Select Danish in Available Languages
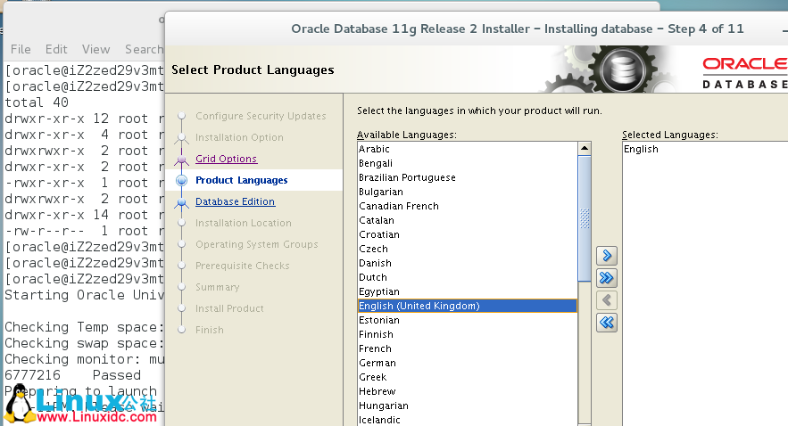Screen dimensions: 788x426 (468, 263)
